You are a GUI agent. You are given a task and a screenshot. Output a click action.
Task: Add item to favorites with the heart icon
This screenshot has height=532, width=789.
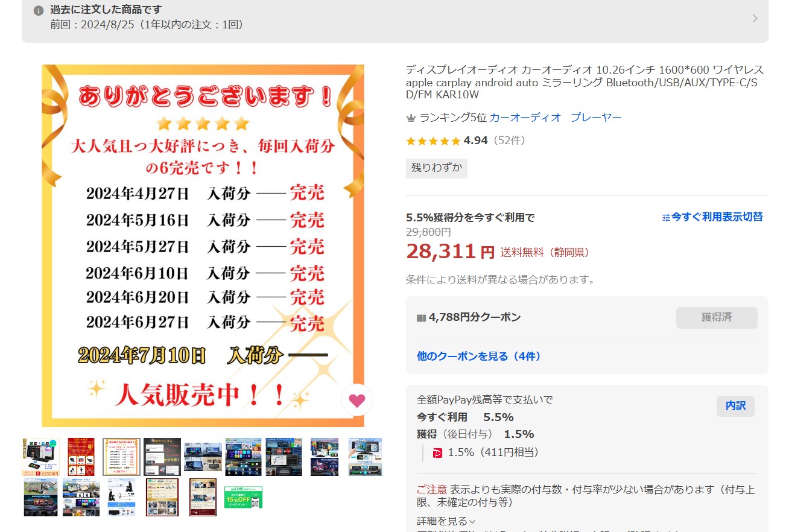(357, 401)
